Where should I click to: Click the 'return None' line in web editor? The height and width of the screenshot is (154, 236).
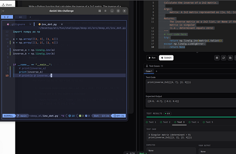(x=177, y=47)
